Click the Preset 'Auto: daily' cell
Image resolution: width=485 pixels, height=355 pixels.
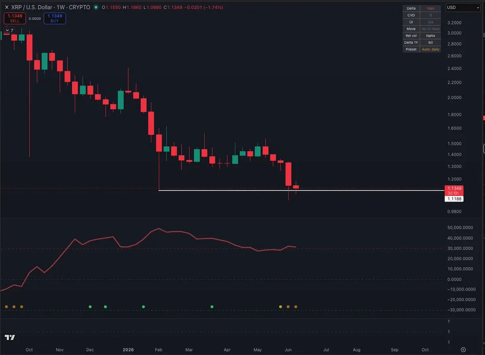[430, 49]
